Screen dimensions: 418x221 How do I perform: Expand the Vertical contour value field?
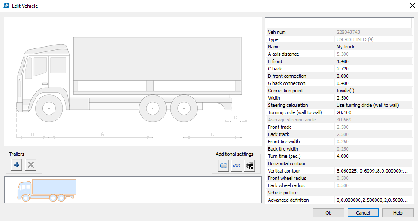[372, 171]
